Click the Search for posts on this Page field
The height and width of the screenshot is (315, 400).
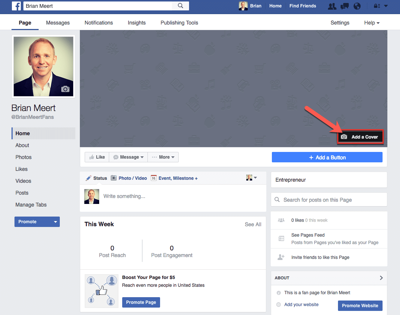tap(329, 200)
